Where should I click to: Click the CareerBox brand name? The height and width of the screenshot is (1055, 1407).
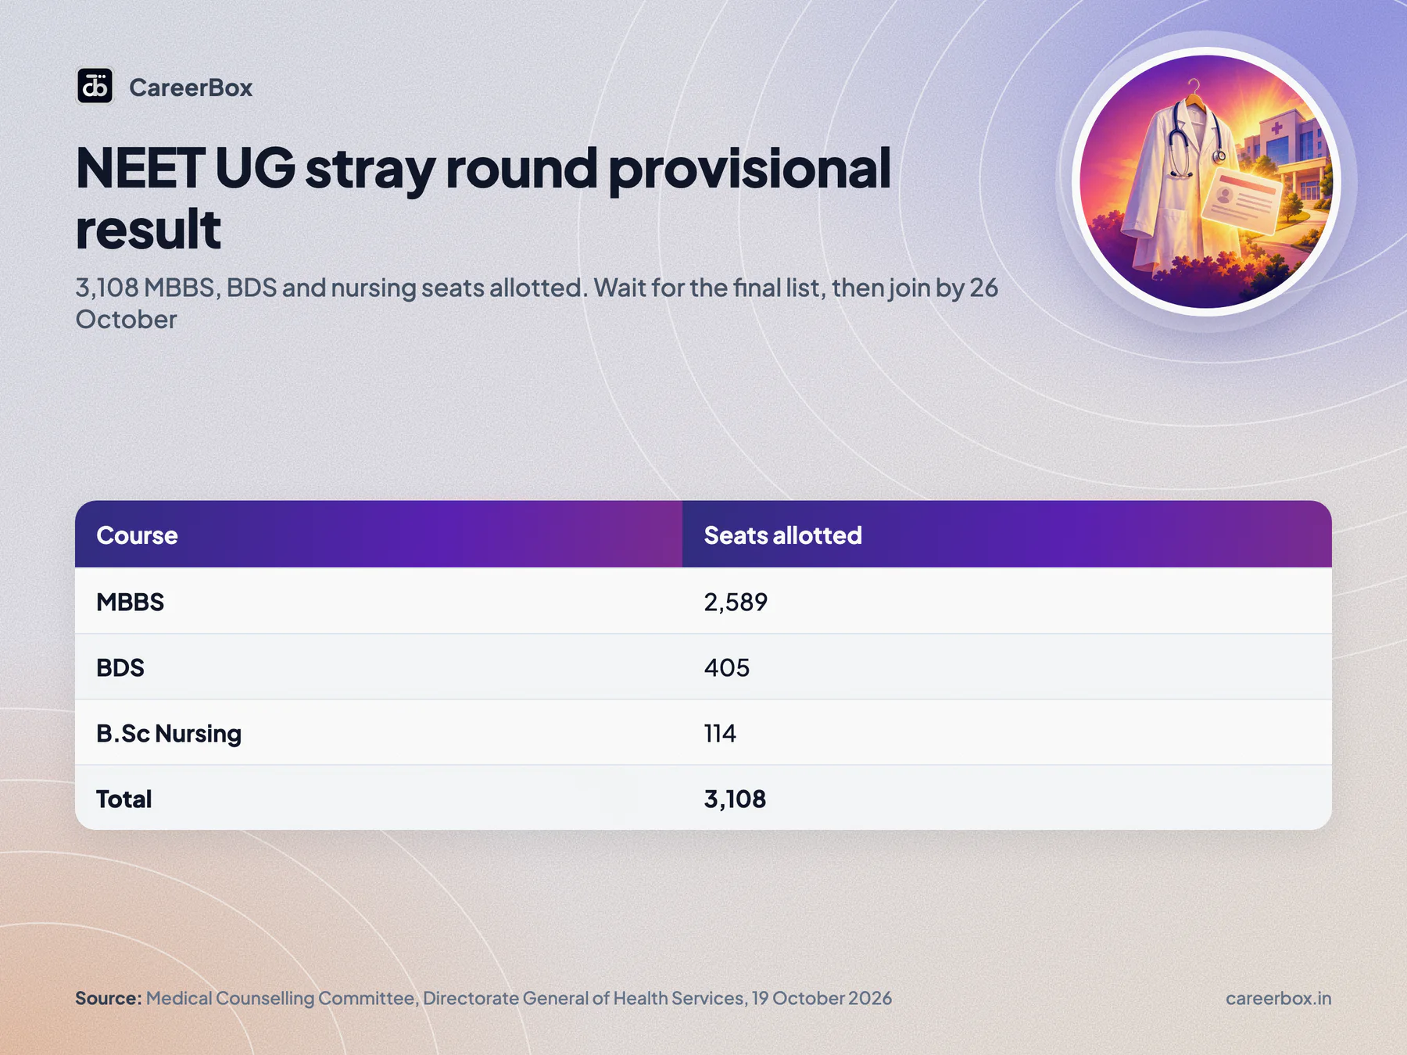coord(191,88)
